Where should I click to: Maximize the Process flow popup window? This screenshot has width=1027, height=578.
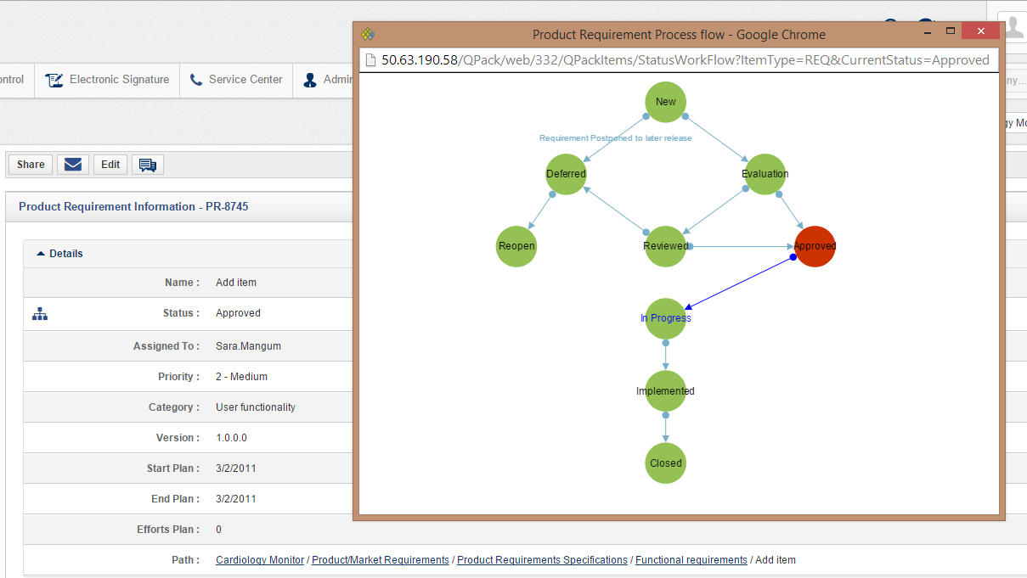point(951,31)
